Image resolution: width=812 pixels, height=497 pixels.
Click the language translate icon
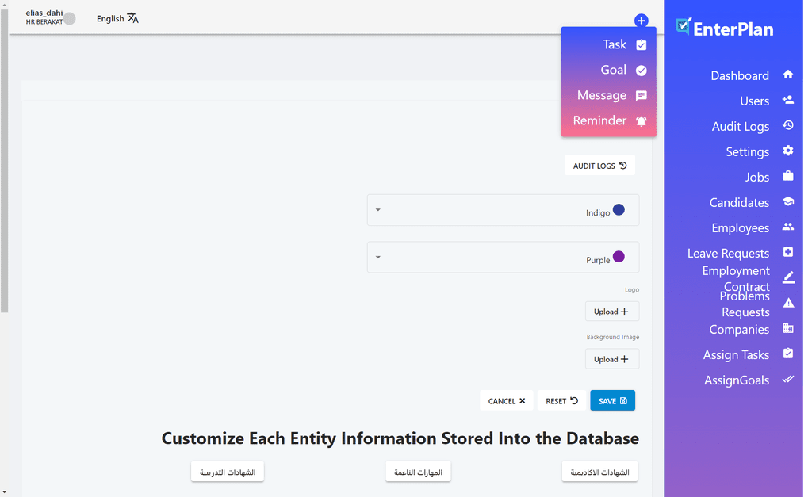(x=132, y=18)
